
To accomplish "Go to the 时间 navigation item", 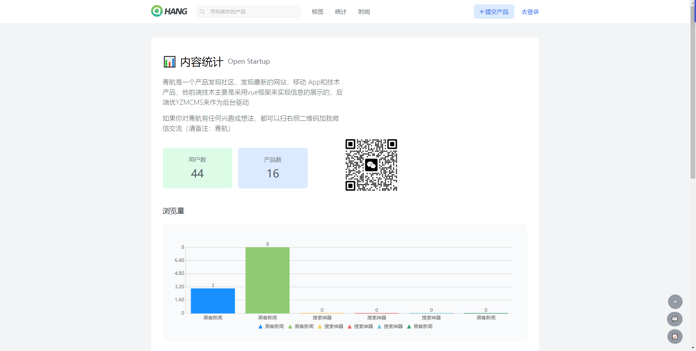I will point(364,12).
